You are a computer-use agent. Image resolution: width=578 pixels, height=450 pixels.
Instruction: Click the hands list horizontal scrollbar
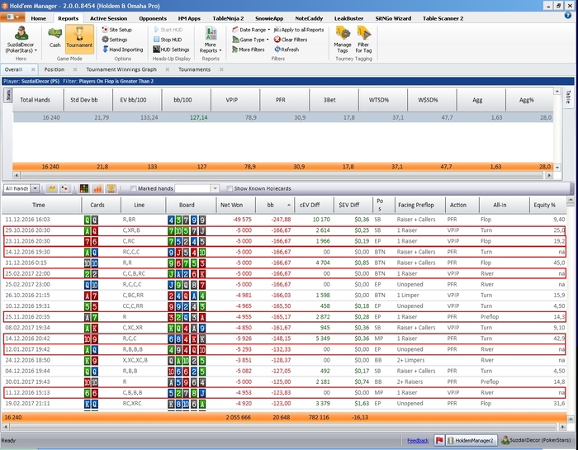(x=283, y=427)
